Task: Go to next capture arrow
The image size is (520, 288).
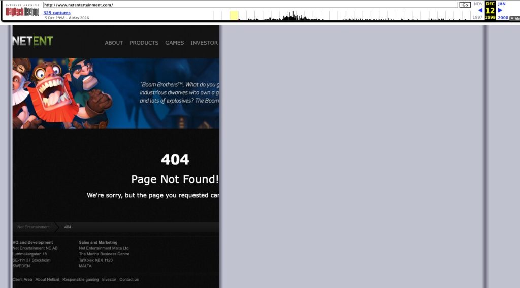Action: point(500,10)
